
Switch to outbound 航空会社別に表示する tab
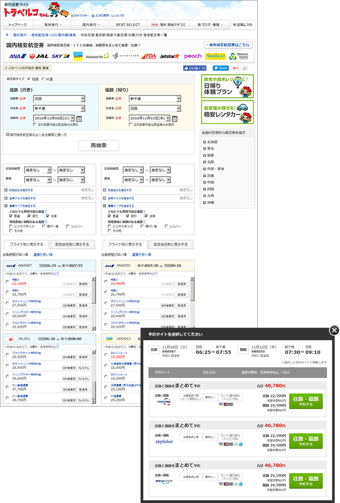(x=72, y=244)
